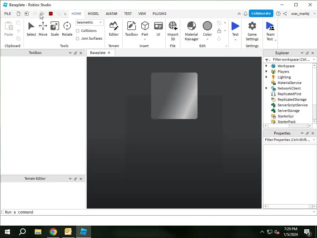Open the FILE menu

[x=8, y=14]
